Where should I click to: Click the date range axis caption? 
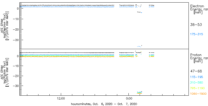104,104
